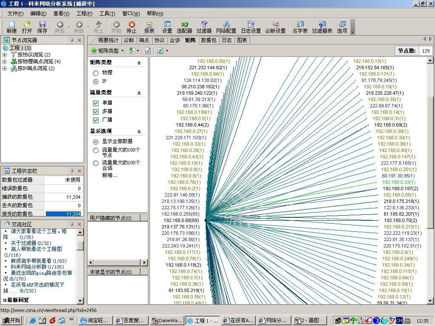Viewport: 435px width, 326px height.
Task: Open the 诊断设置 diagnosis settings icon
Action: (x=275, y=27)
